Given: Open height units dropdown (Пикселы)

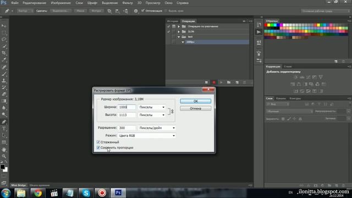Looking at the screenshot, I should tap(152, 115).
